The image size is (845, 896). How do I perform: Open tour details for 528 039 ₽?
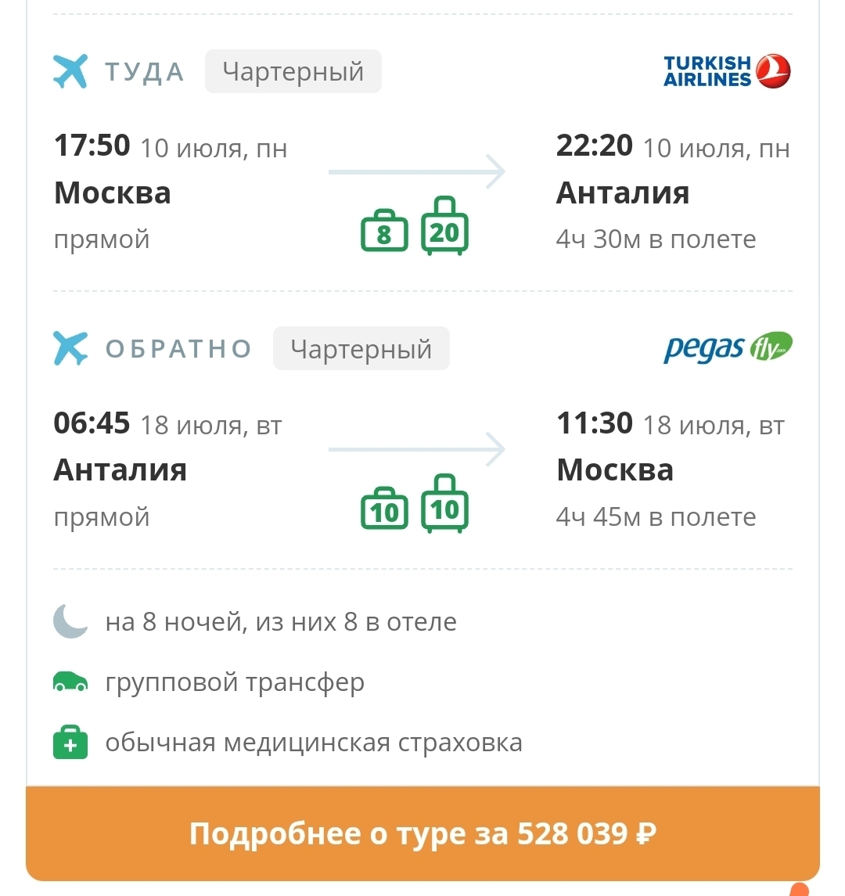coord(422,833)
